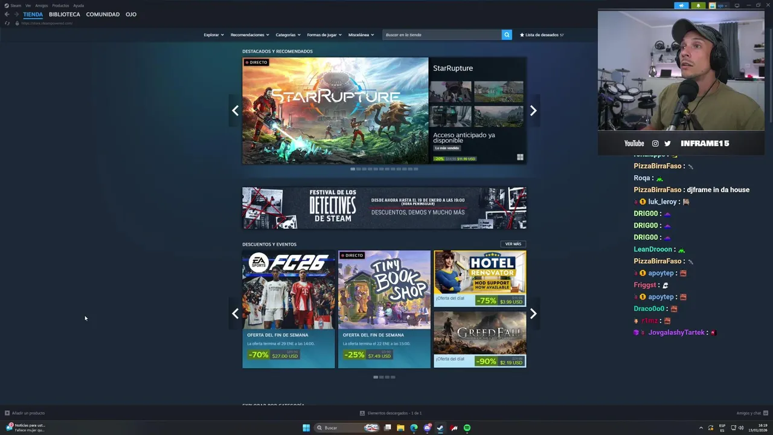
Task: Open the OJO profile tab
Action: pyautogui.click(x=131, y=14)
